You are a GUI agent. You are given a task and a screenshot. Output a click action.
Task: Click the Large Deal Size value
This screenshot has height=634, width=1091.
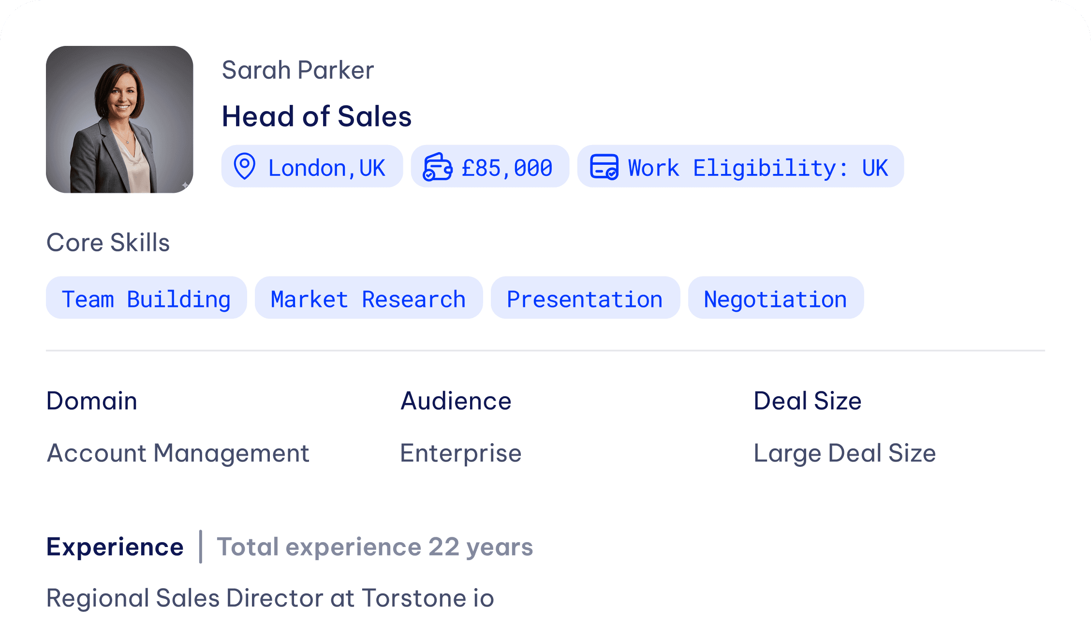click(x=845, y=454)
